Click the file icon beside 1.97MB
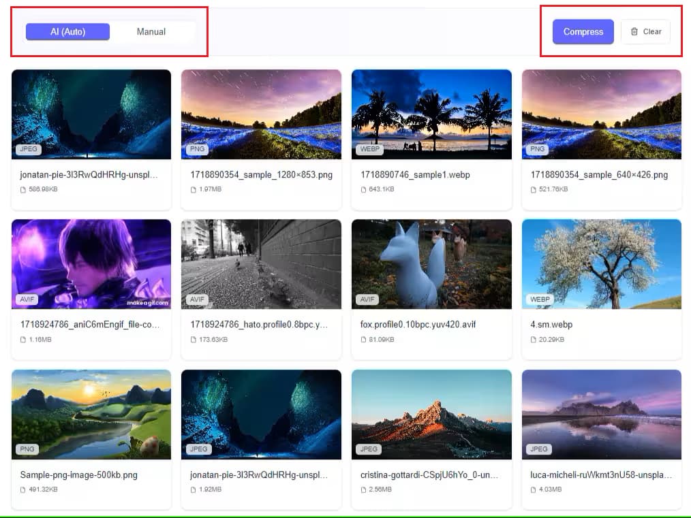691x518 pixels. pos(193,190)
